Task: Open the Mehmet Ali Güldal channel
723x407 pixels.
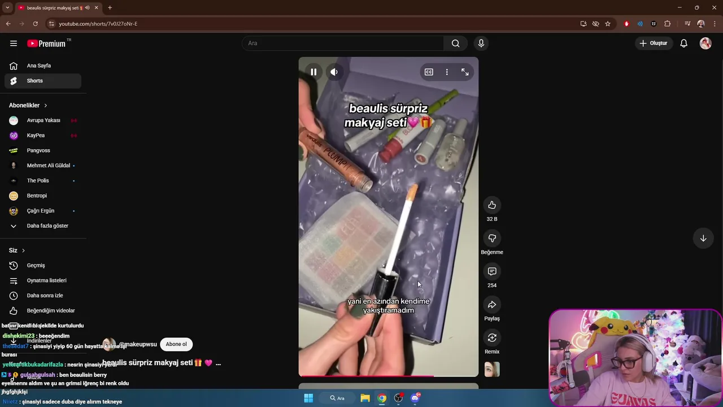Action: [x=43, y=166]
